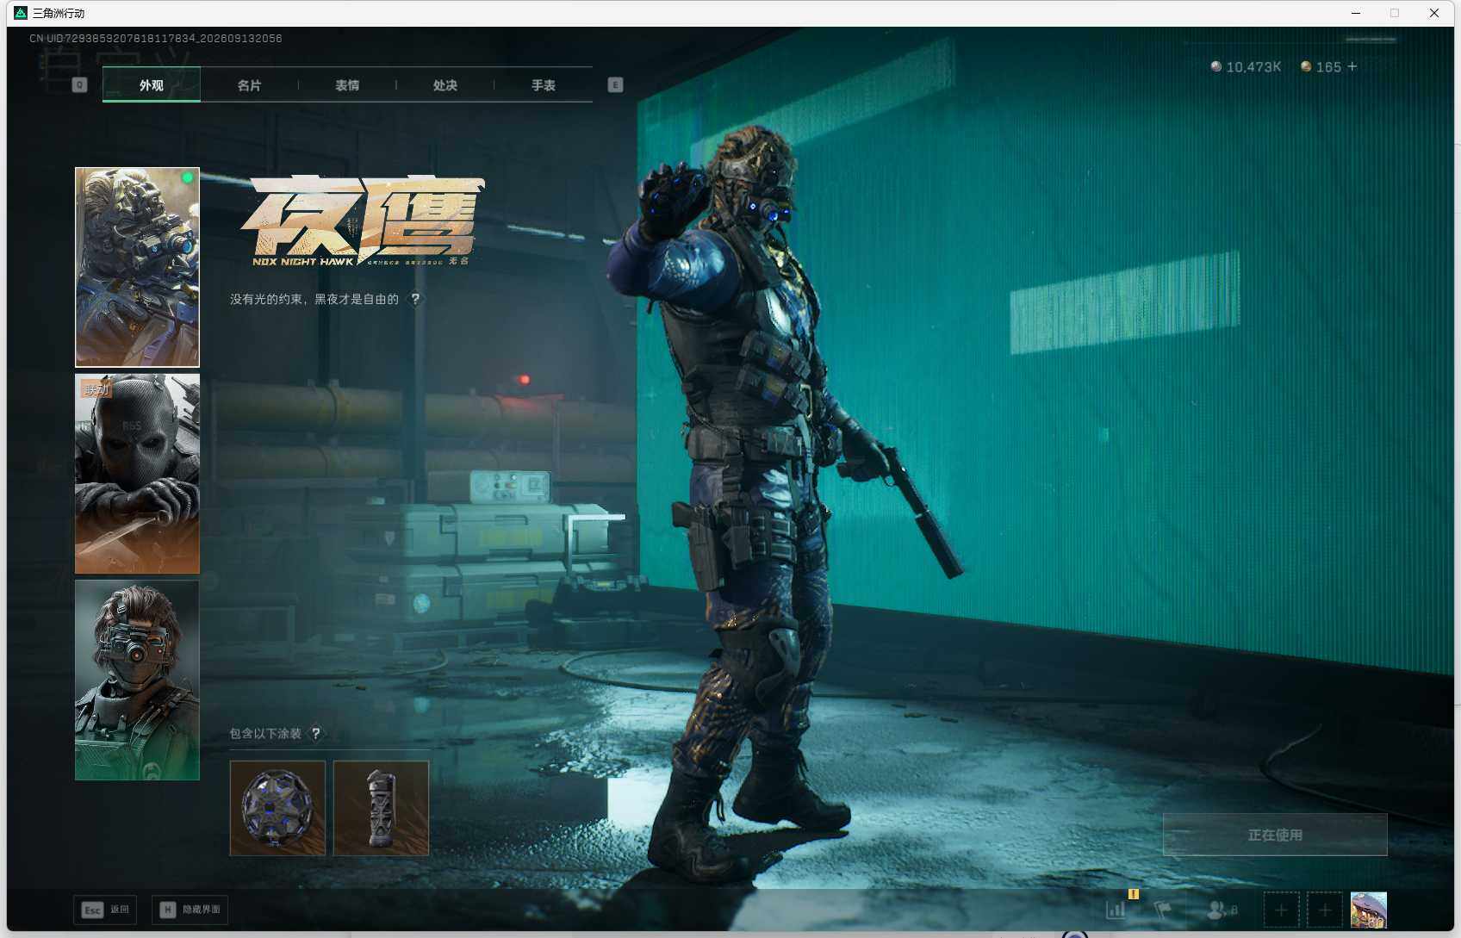The height and width of the screenshot is (938, 1461).
Task: Open the 手表 tab
Action: click(x=544, y=85)
